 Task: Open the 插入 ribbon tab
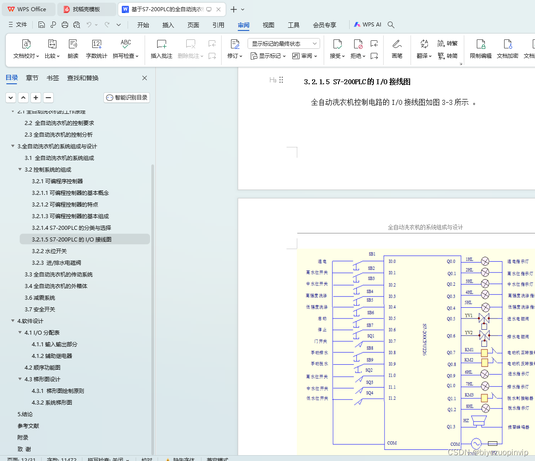pos(168,25)
